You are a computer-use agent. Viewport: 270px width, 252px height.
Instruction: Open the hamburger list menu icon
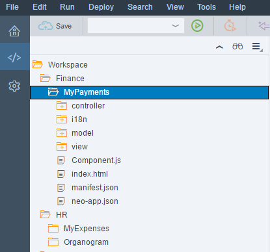pos(257,46)
